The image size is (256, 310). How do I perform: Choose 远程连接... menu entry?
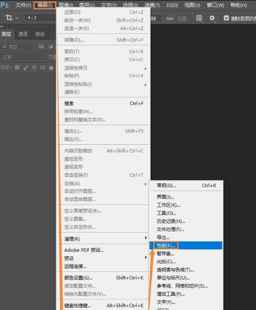tap(104, 267)
